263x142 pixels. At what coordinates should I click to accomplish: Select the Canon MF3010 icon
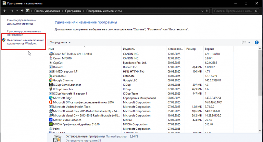click(x=51, y=58)
